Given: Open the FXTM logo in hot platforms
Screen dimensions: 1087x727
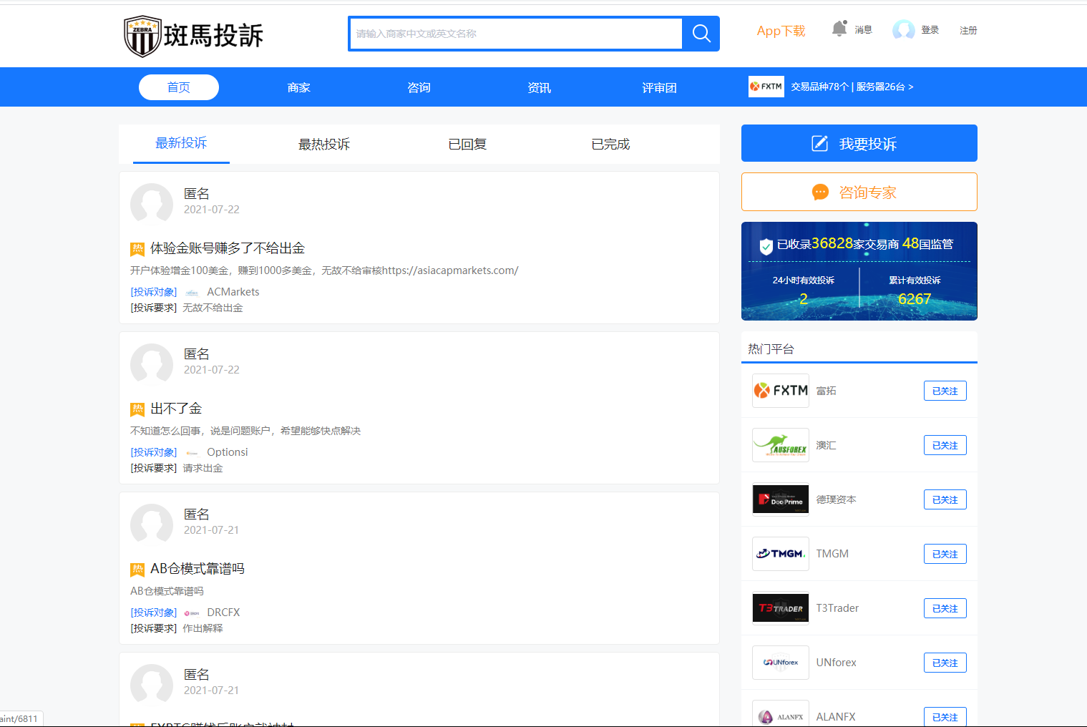Looking at the screenshot, I should pyautogui.click(x=780, y=391).
